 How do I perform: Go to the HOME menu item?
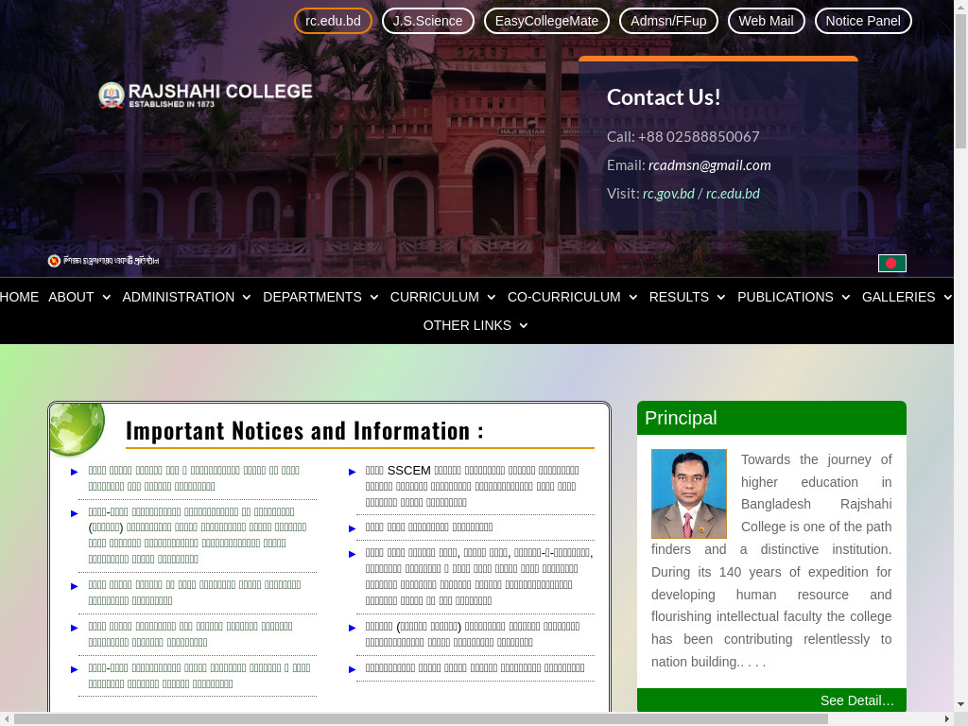pyautogui.click(x=20, y=297)
